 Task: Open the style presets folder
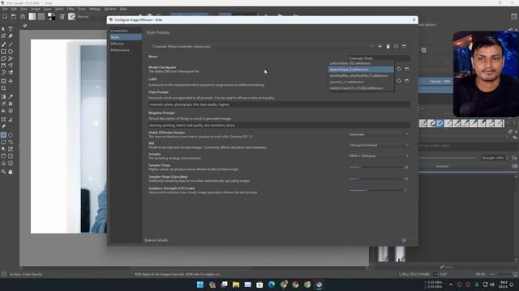pos(405,47)
